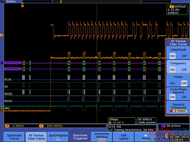Click the 200kHz value in the Vertical box
The image size is (190, 142).
[x=173, y=13]
